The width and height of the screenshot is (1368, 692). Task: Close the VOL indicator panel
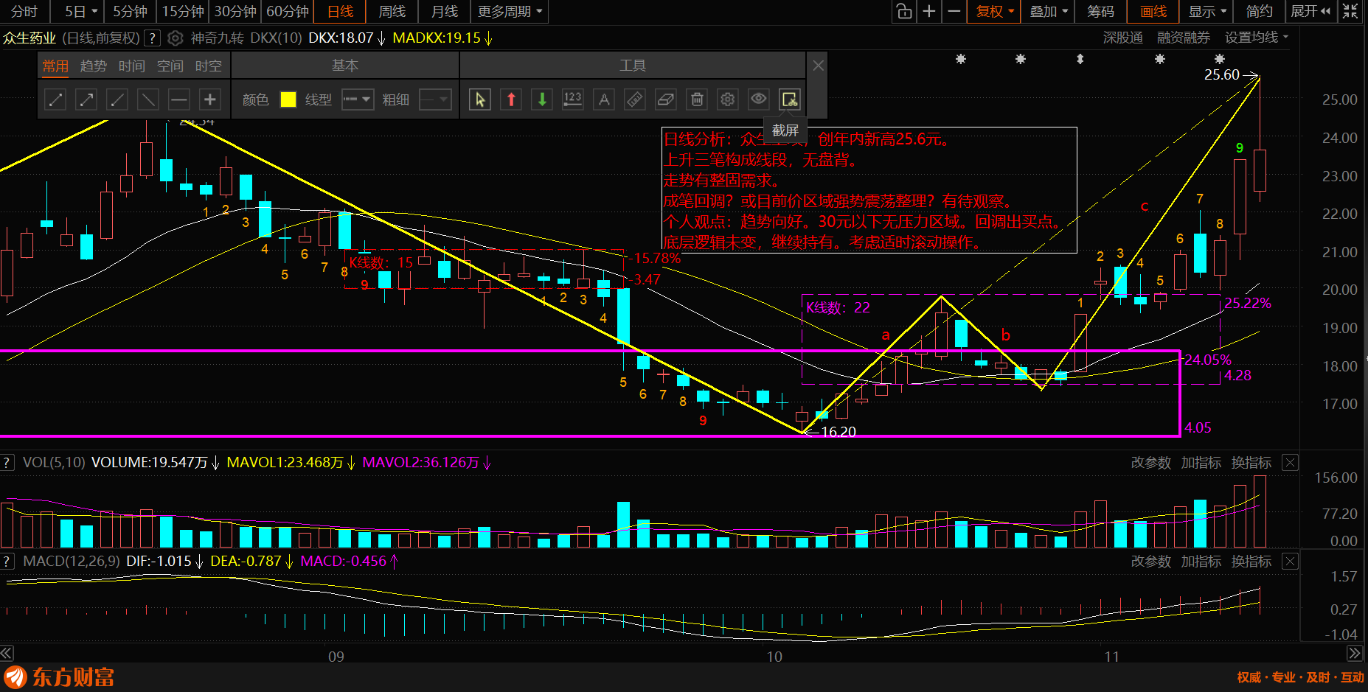pyautogui.click(x=1290, y=463)
